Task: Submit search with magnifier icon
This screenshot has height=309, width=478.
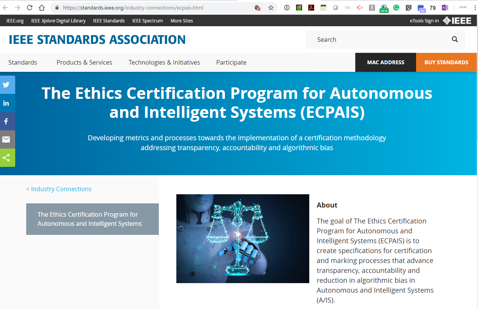Action: pos(455,39)
